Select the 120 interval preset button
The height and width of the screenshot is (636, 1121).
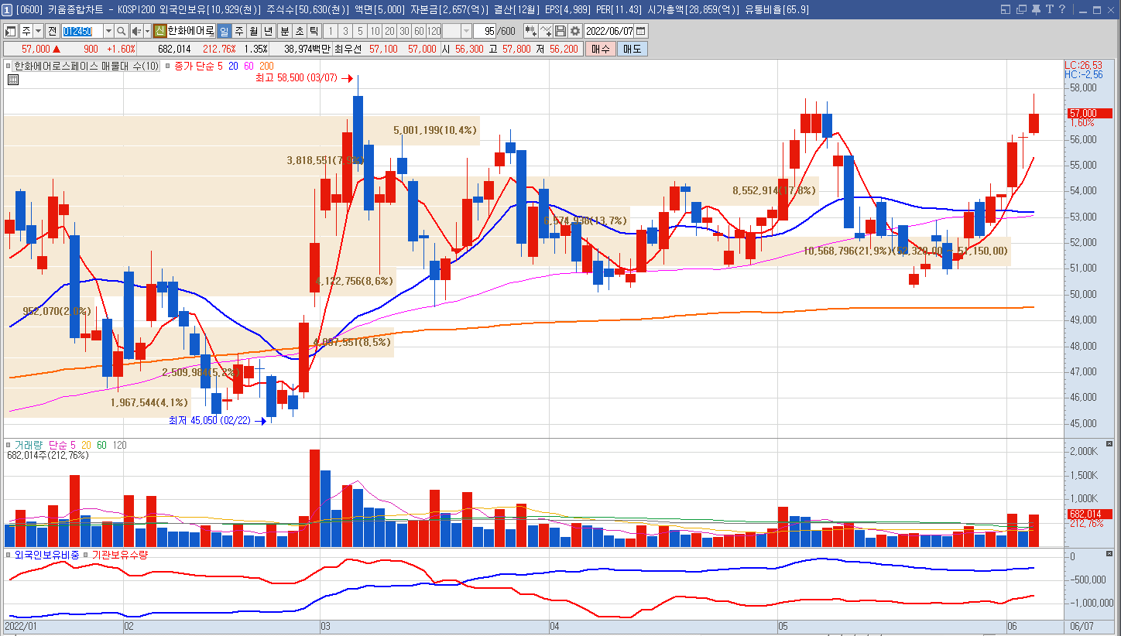[x=434, y=31]
